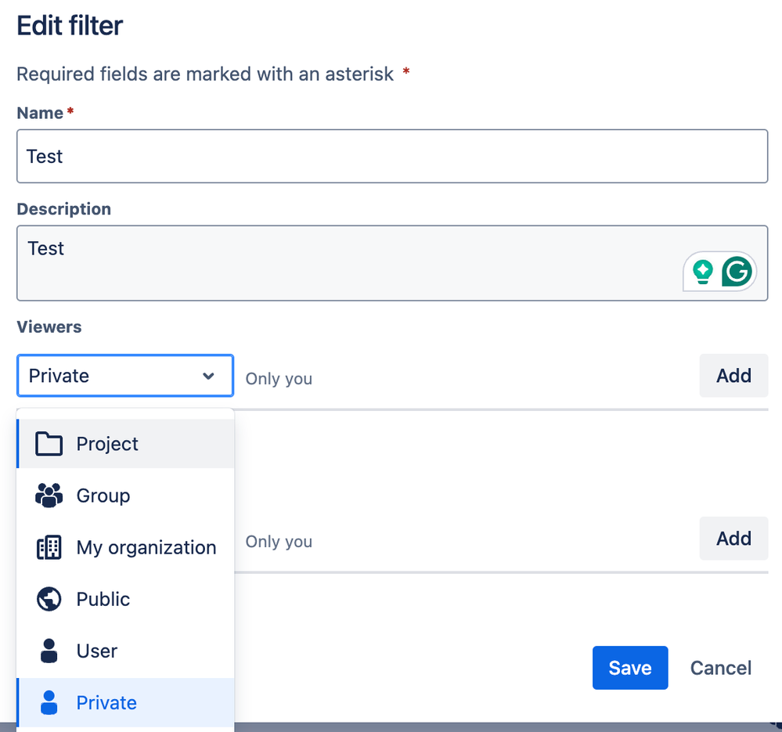This screenshot has height=732, width=782.
Task: Click the person icon beside User
Action: pos(49,651)
